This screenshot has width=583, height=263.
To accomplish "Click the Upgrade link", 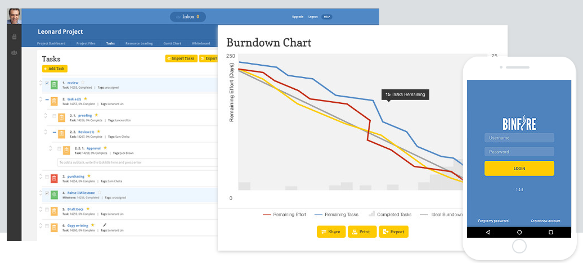I will click(x=298, y=17).
